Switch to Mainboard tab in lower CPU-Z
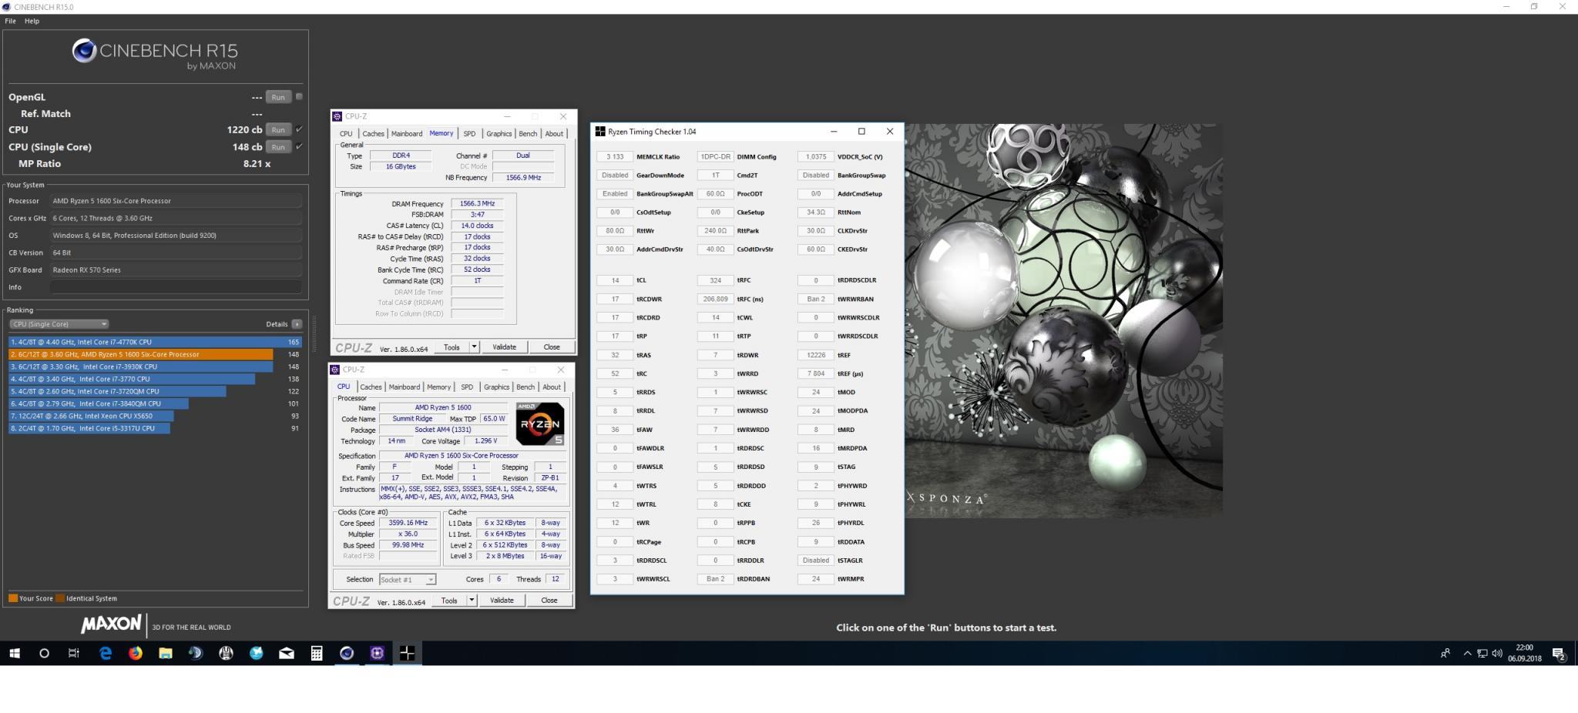 coord(404,387)
